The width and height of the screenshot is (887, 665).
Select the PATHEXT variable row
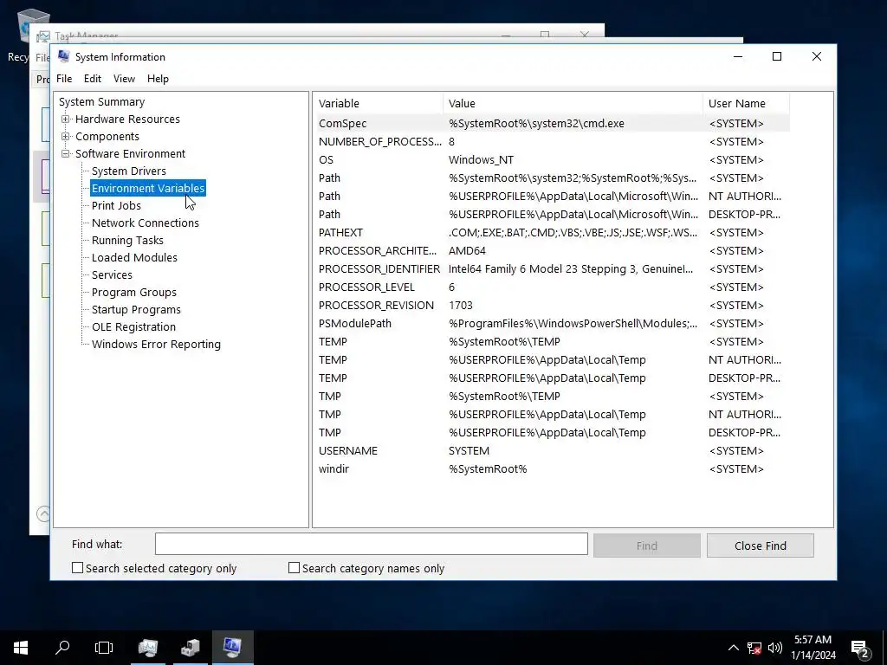552,232
